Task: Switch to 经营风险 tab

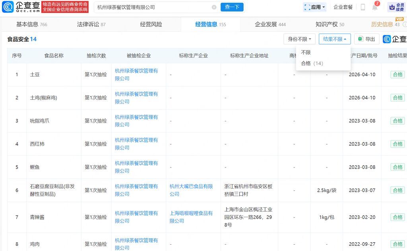Action: click(151, 24)
